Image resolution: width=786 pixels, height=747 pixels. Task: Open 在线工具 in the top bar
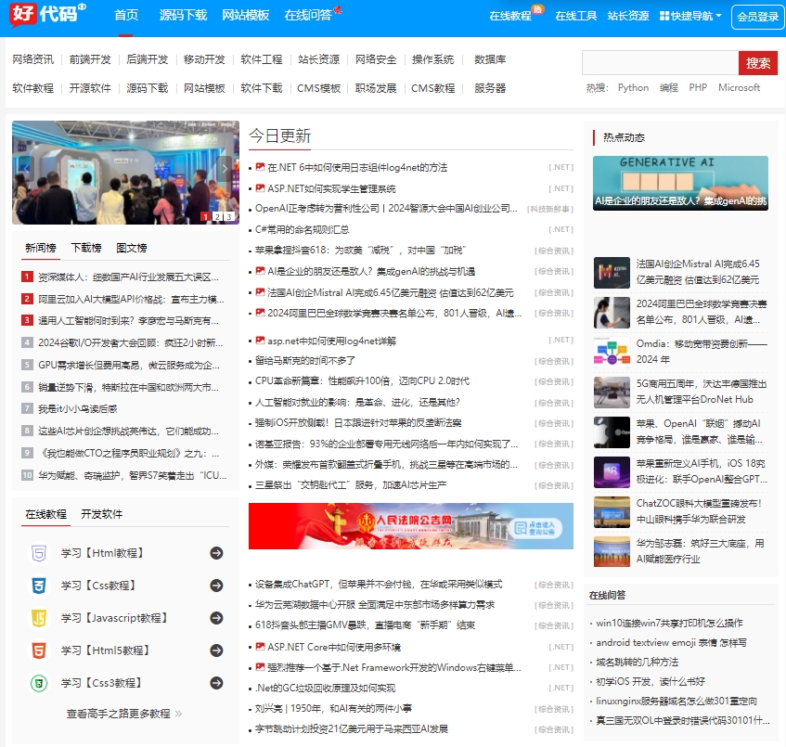[x=576, y=16]
